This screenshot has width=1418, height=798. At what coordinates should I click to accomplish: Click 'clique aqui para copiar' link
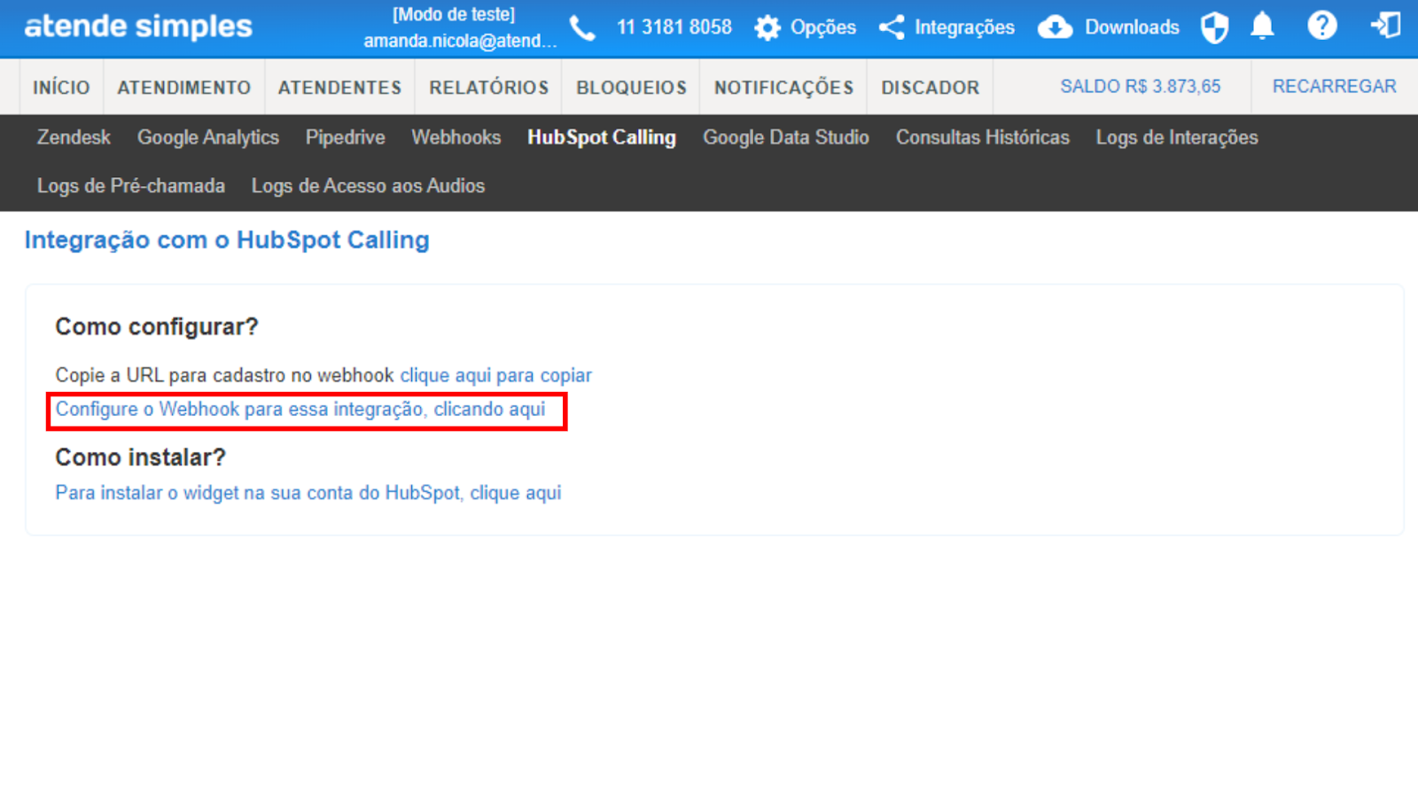pyautogui.click(x=496, y=375)
